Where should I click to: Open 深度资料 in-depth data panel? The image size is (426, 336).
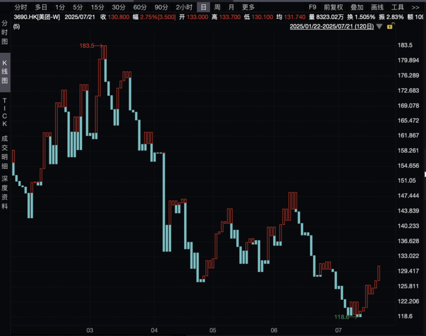5,192
